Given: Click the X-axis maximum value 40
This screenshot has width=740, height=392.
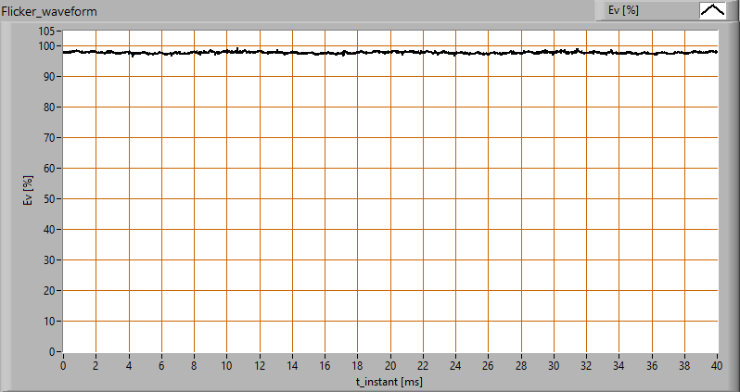Looking at the screenshot, I should tap(717, 365).
